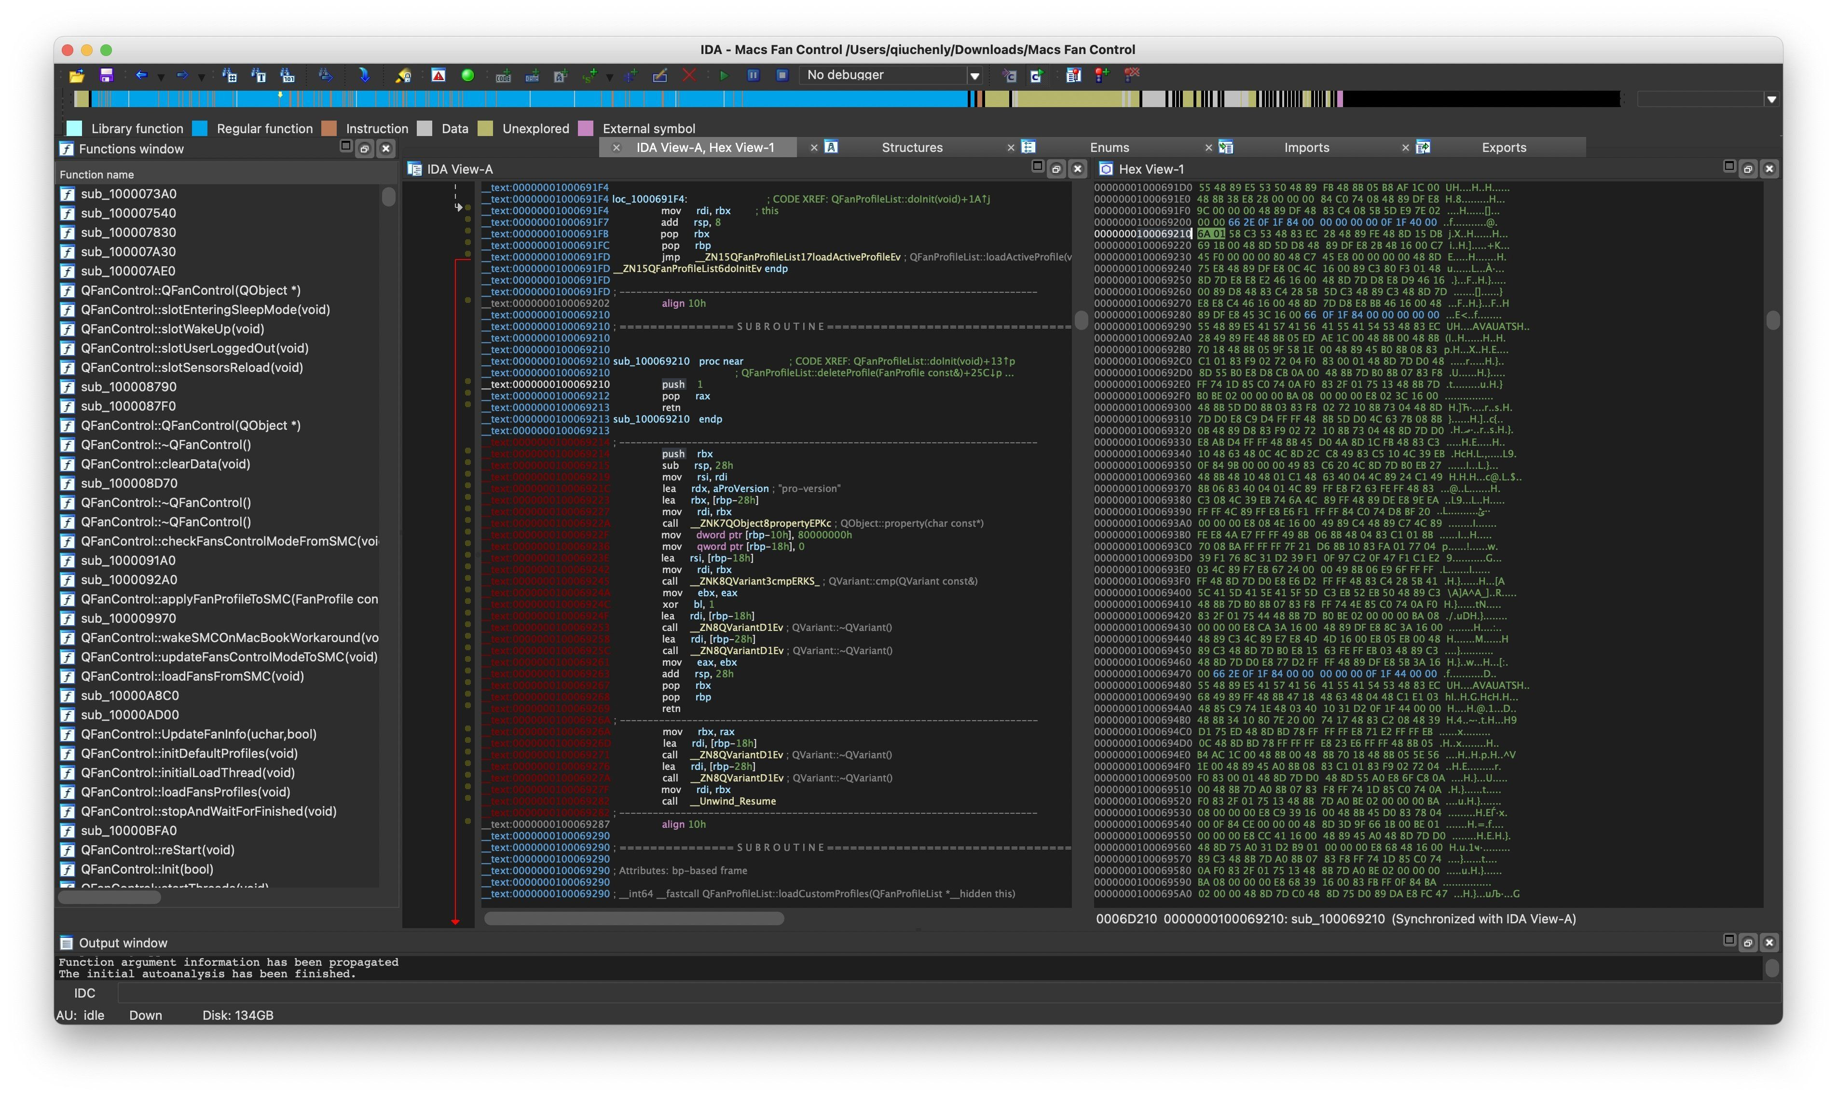Viewport: 1837px width, 1096px height.
Task: Click the green circle toolbar icon
Action: click(x=467, y=75)
